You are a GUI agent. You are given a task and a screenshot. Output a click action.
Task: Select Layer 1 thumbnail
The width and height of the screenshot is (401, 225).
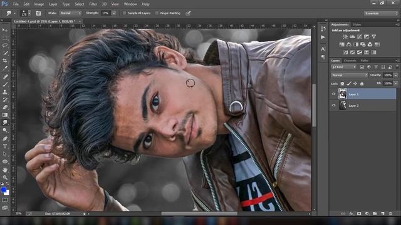[x=343, y=94]
